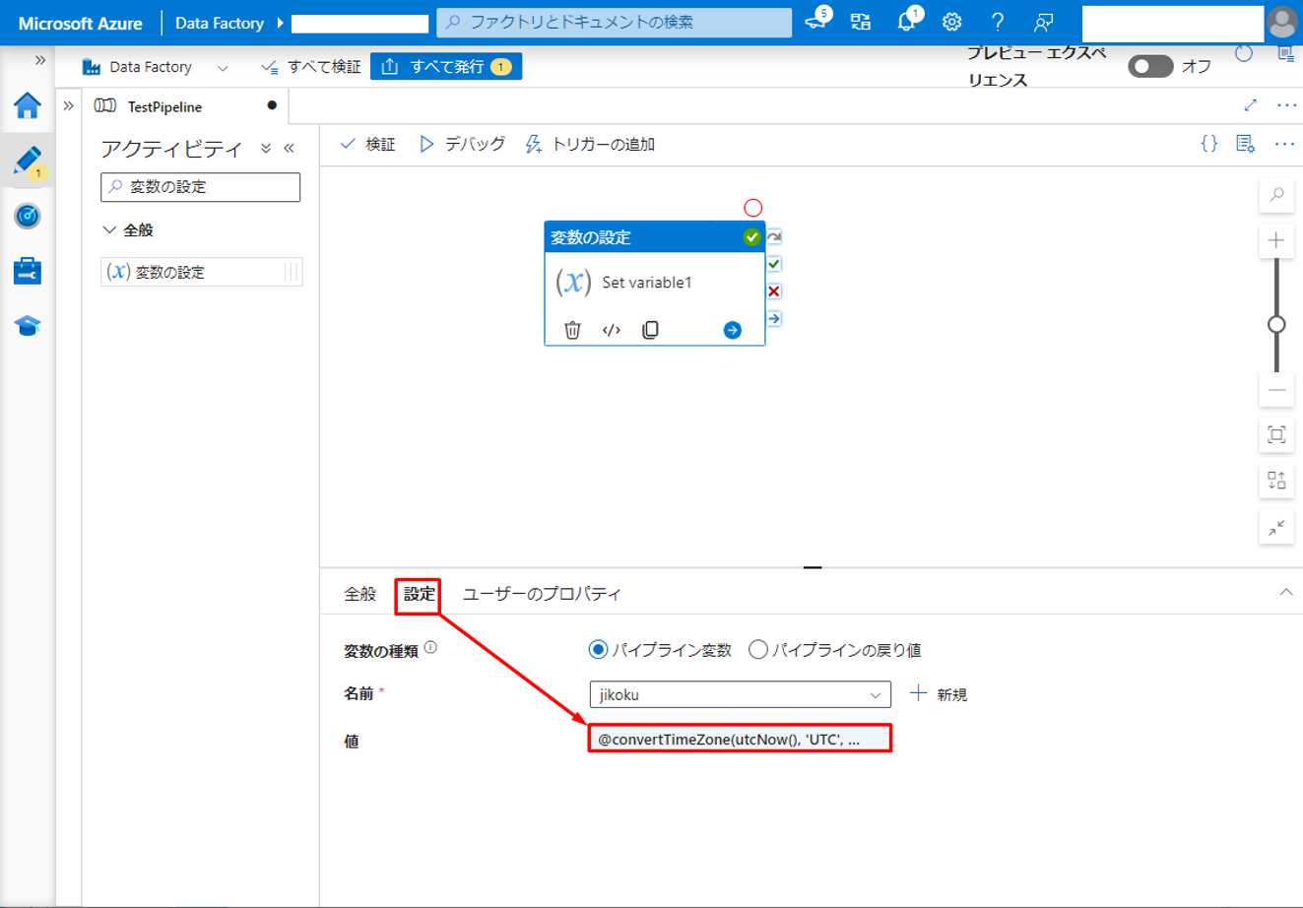Clone the Set variable1 activity with copy icon
Image resolution: width=1303 pixels, height=908 pixels.
(650, 330)
